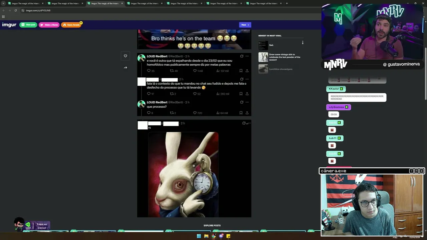Click the Windows Start button
Viewport: 427px width, 240px height.
tap(199, 236)
